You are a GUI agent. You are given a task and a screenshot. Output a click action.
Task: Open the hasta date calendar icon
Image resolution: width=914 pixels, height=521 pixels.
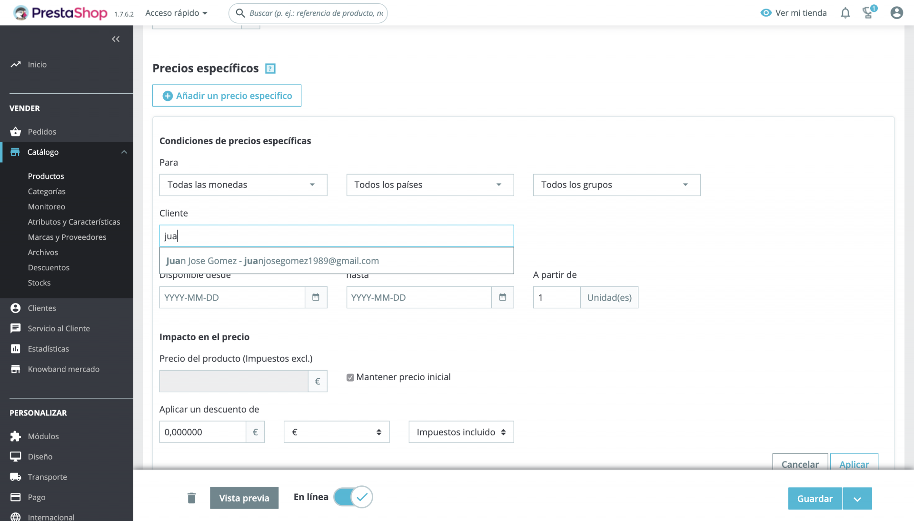(x=502, y=297)
